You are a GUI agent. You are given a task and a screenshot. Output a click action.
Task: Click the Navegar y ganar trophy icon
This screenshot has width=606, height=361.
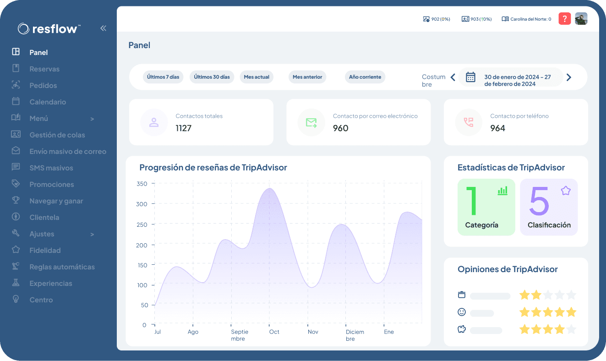click(x=16, y=200)
